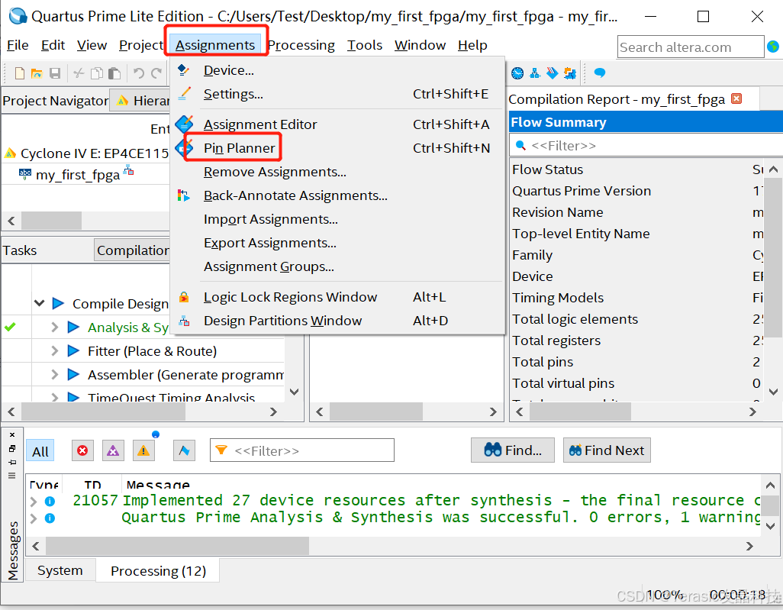Screen dimensions: 783x610
Task: Click the float panel icon in Messages sidebar
Action: coord(12,448)
